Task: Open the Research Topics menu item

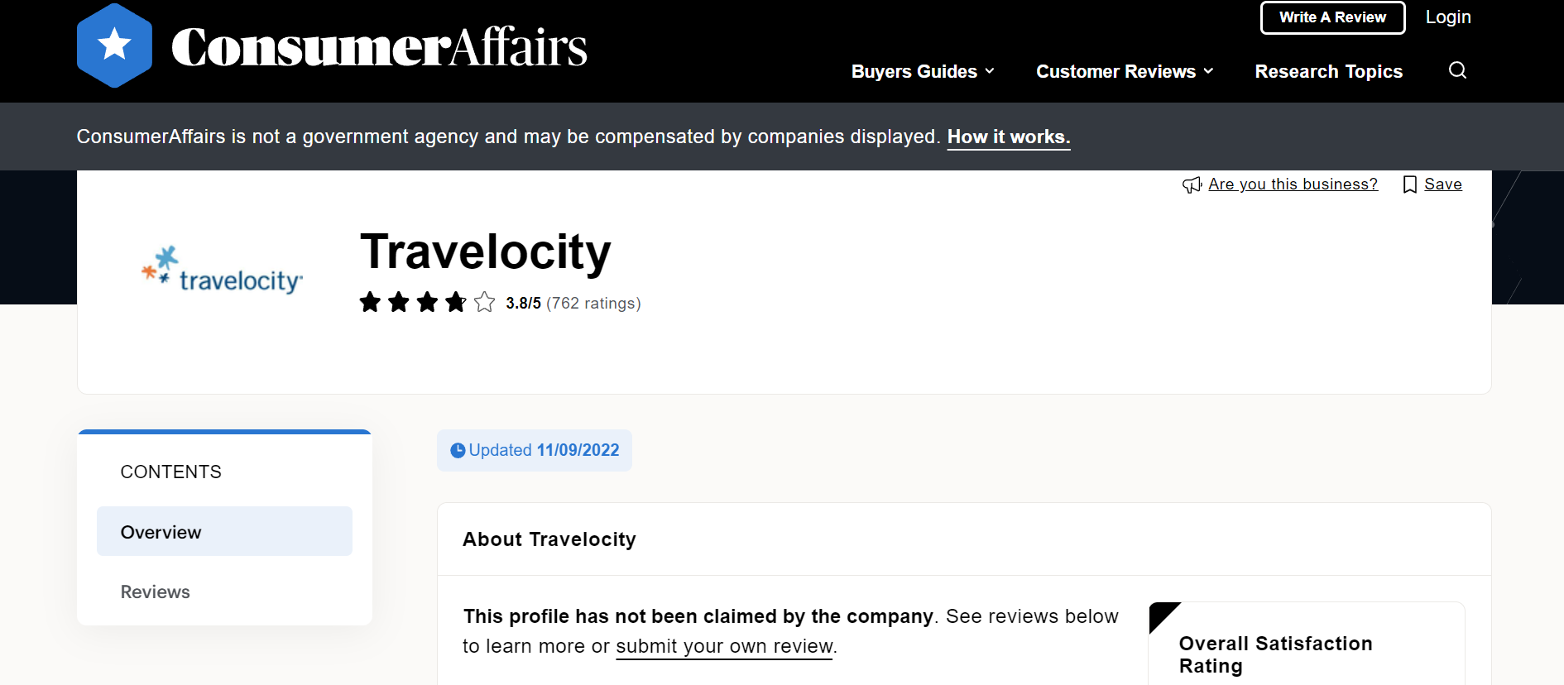Action: (x=1328, y=71)
